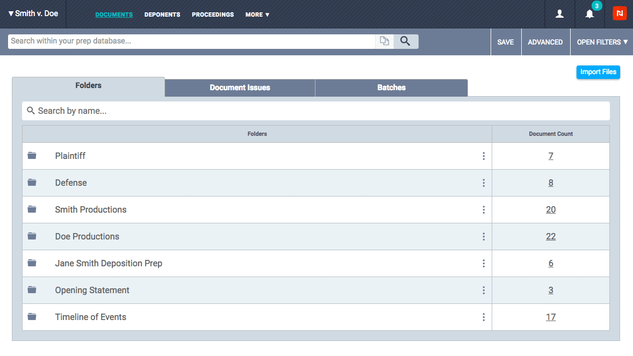Select the Doe Productions folder name
This screenshot has width=633, height=356.
pyautogui.click(x=87, y=236)
